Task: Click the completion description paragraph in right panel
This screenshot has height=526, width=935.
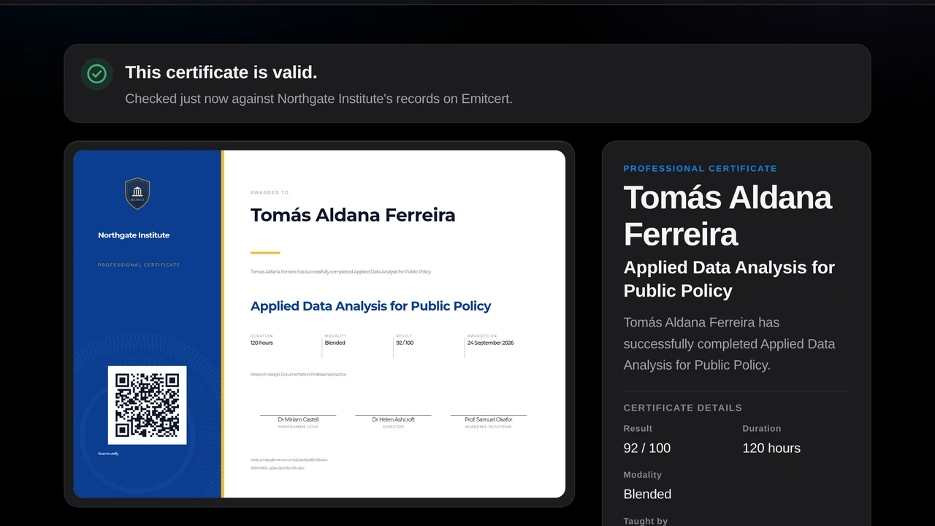Action: tap(729, 343)
